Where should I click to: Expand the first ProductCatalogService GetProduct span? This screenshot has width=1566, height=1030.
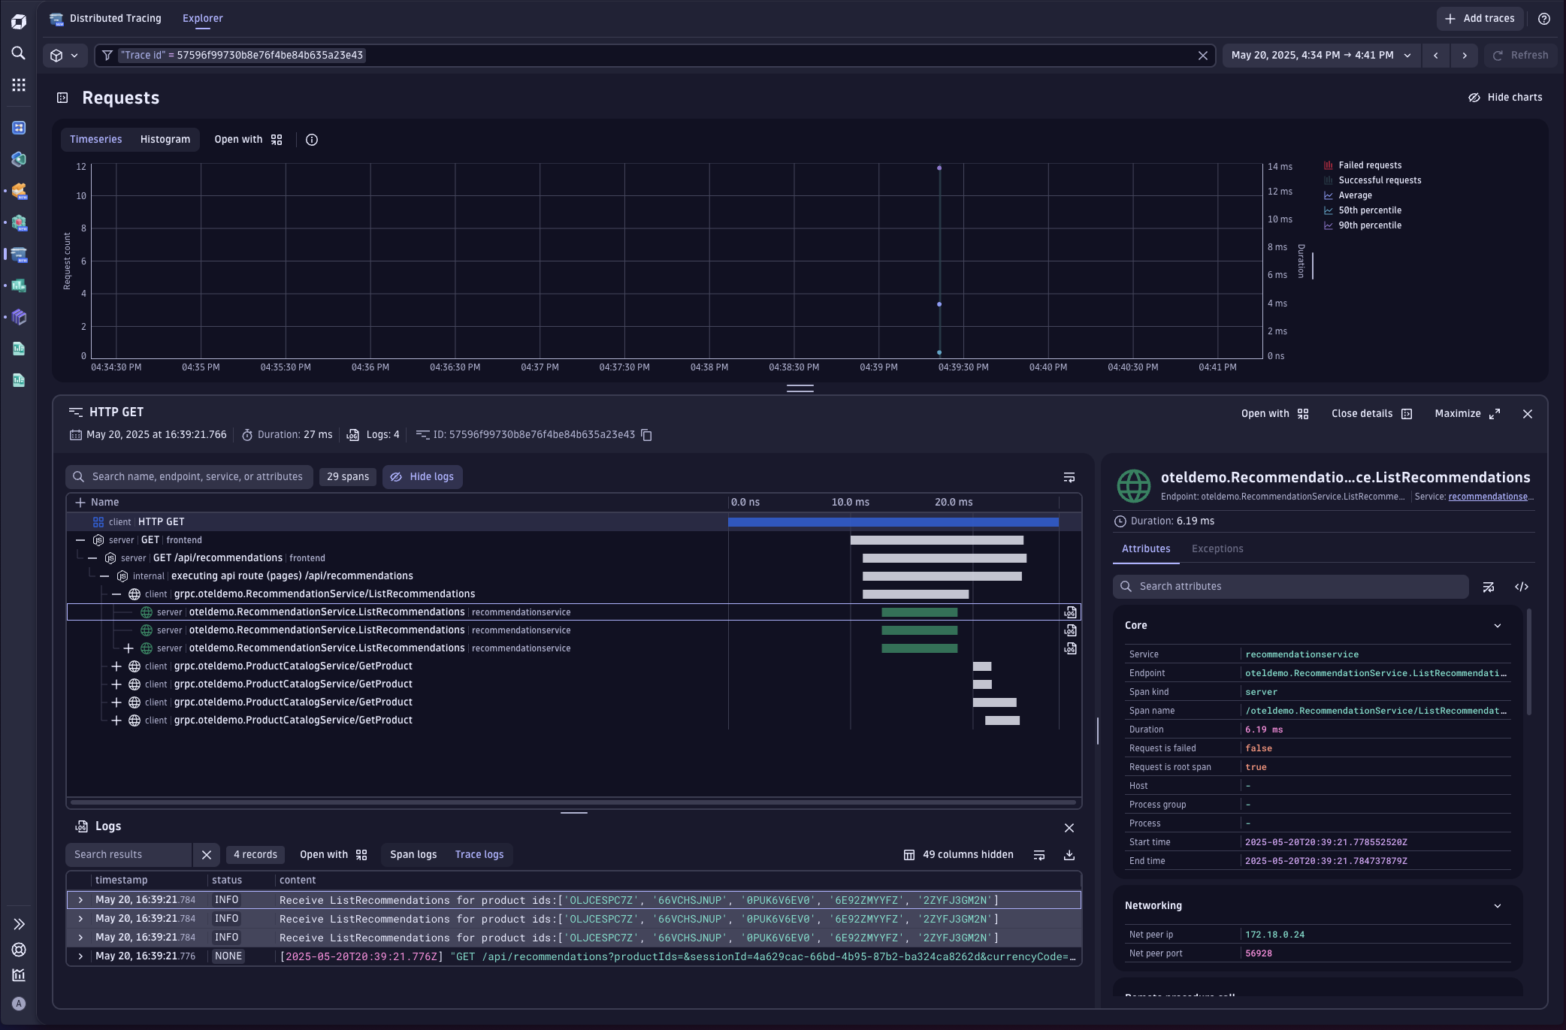point(116,666)
